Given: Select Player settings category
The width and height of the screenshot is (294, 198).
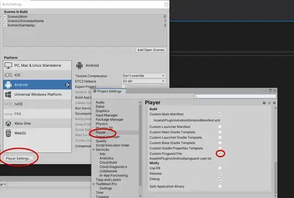Looking at the screenshot, I should [101, 133].
